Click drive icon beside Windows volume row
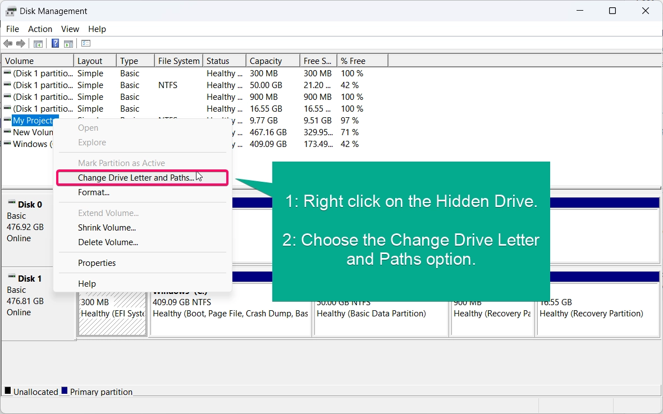 pyautogui.click(x=7, y=144)
